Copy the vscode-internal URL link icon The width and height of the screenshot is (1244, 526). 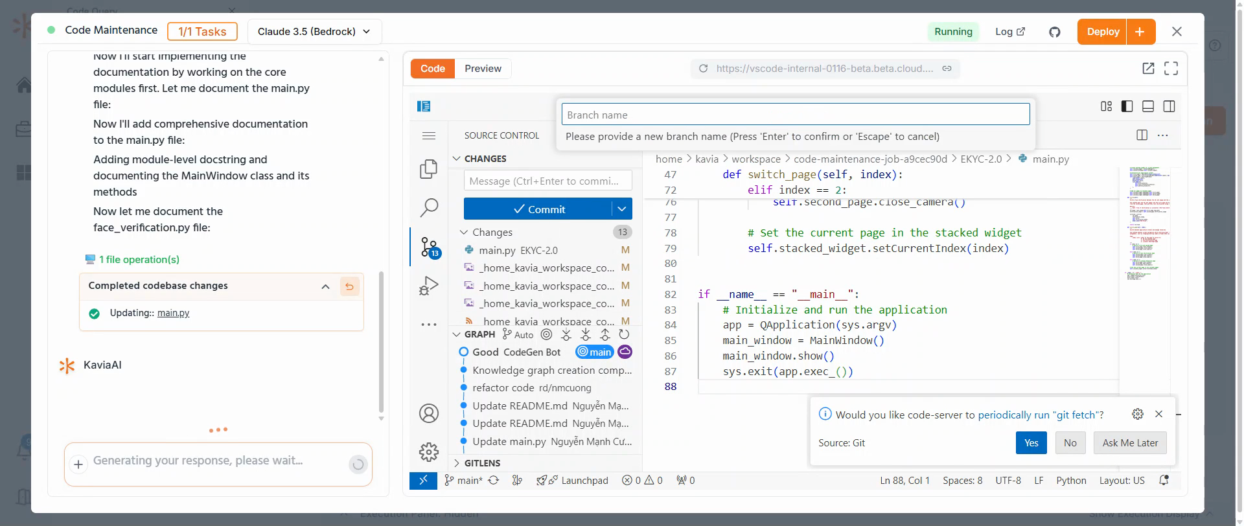pyautogui.click(x=947, y=69)
